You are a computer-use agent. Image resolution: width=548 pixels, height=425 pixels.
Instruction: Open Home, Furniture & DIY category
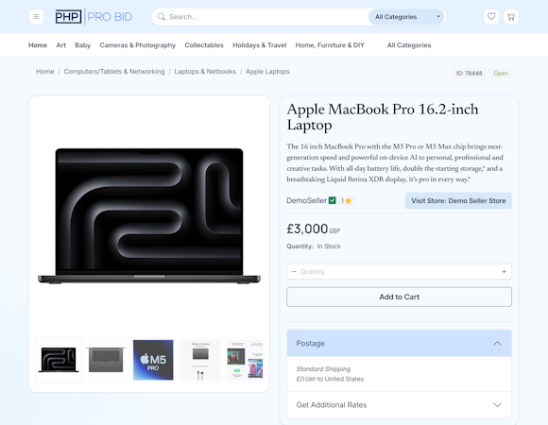330,45
